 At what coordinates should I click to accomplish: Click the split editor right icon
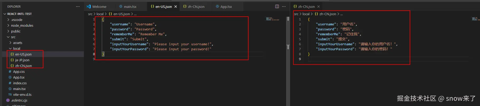277,7
